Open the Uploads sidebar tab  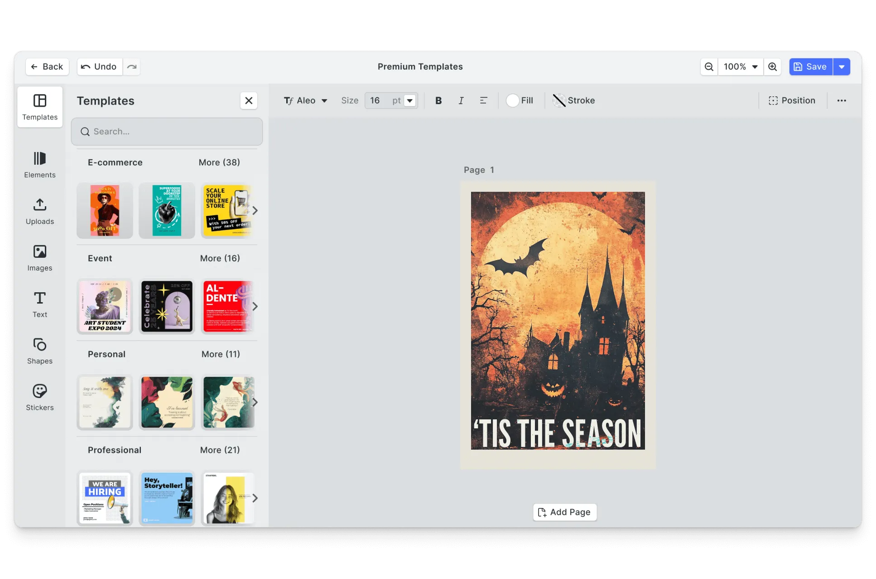tap(40, 211)
